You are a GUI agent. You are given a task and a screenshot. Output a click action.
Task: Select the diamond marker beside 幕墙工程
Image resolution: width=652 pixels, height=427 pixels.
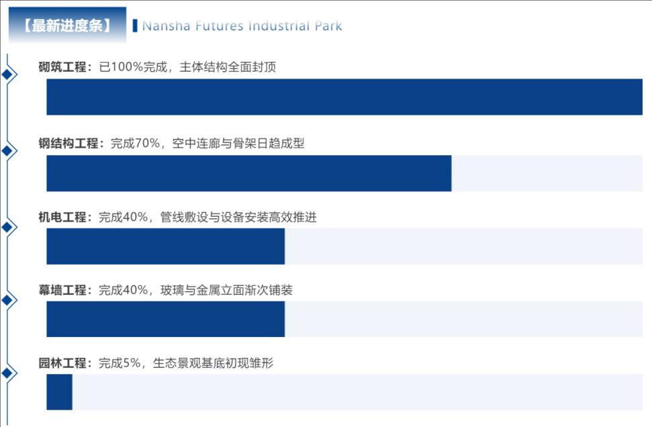pyautogui.click(x=8, y=299)
